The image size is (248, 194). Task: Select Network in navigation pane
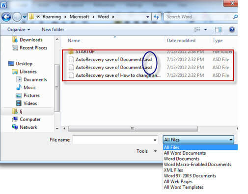[x=28, y=127]
